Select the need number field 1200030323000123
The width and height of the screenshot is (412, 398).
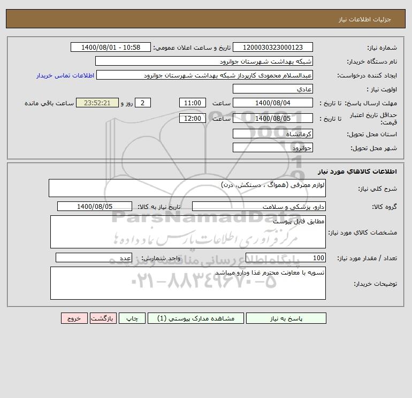tap(273, 47)
